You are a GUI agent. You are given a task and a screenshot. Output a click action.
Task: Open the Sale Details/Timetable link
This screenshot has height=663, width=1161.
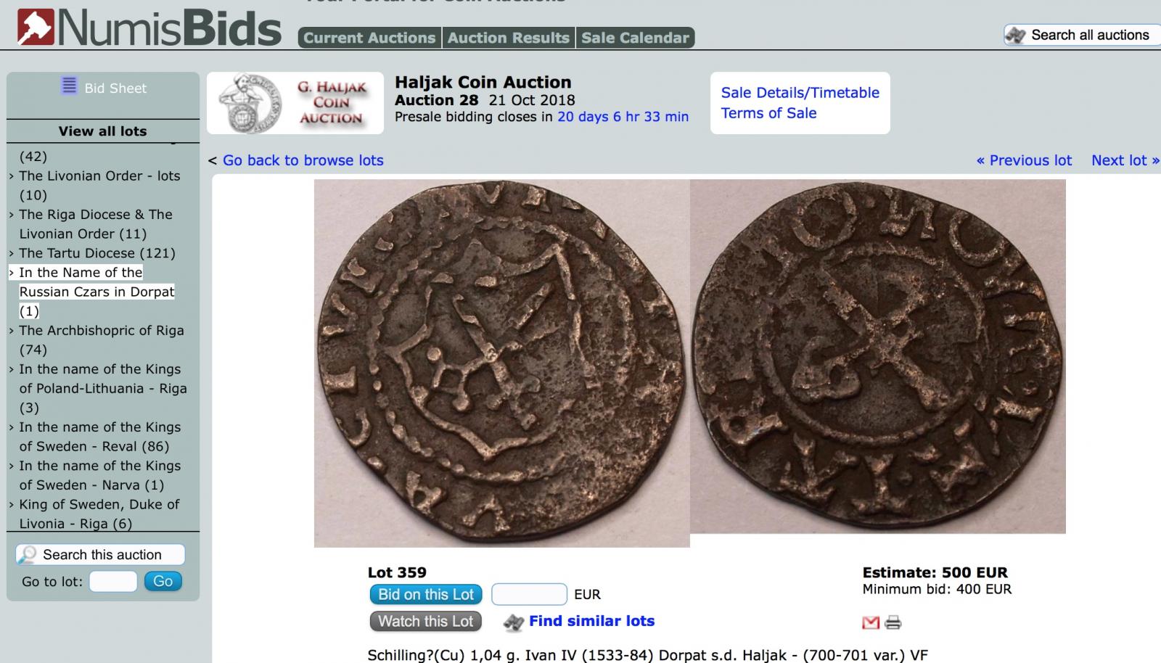pyautogui.click(x=800, y=92)
